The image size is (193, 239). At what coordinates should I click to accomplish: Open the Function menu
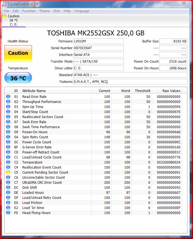(x=29, y=11)
